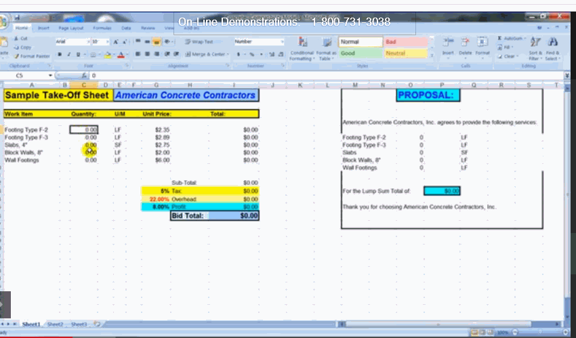The width and height of the screenshot is (576, 338).
Task: Apply the Bad cell style
Action: pos(405,42)
